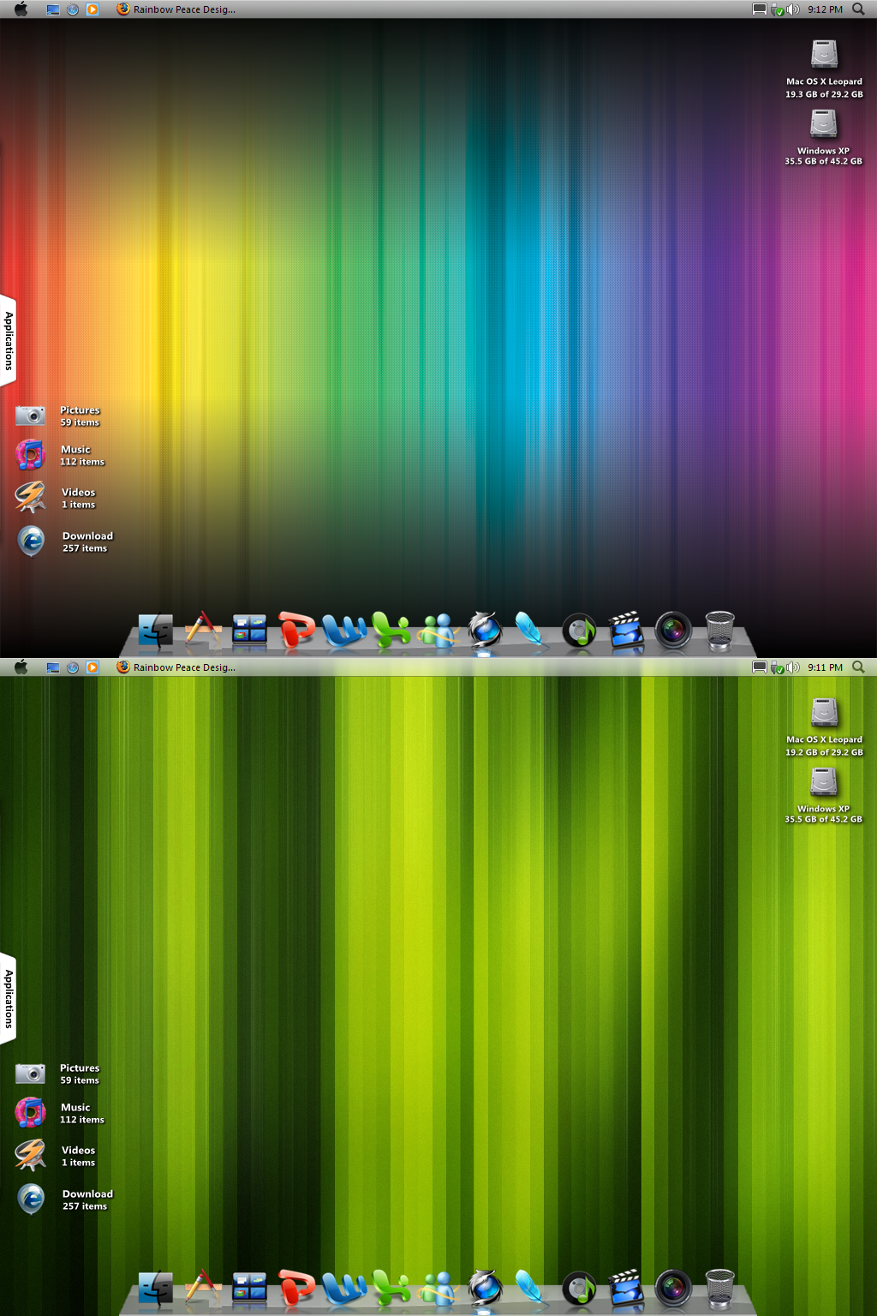
Task: Open the volume control beside 9:11 PM
Action: tap(793, 667)
